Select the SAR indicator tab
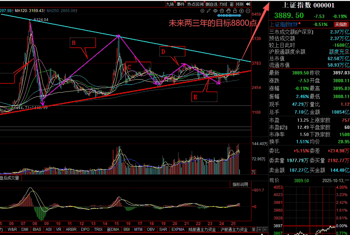350x235 pixels. tap(163, 229)
